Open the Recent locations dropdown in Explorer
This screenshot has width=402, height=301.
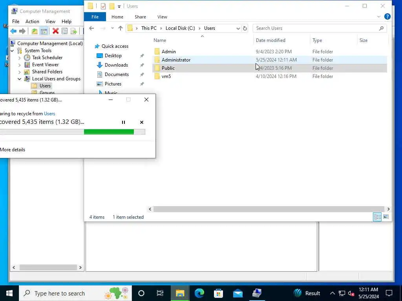[112, 28]
